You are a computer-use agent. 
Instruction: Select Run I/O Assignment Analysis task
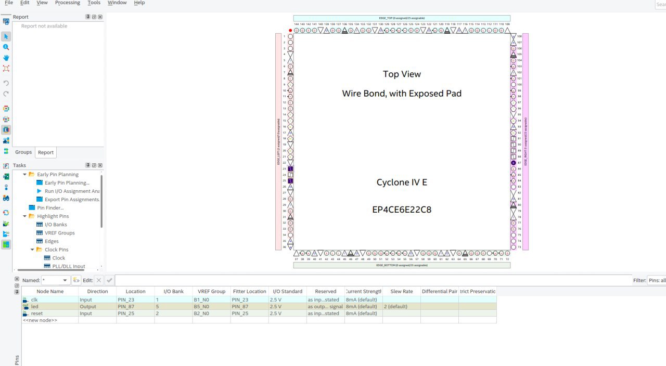(72, 191)
